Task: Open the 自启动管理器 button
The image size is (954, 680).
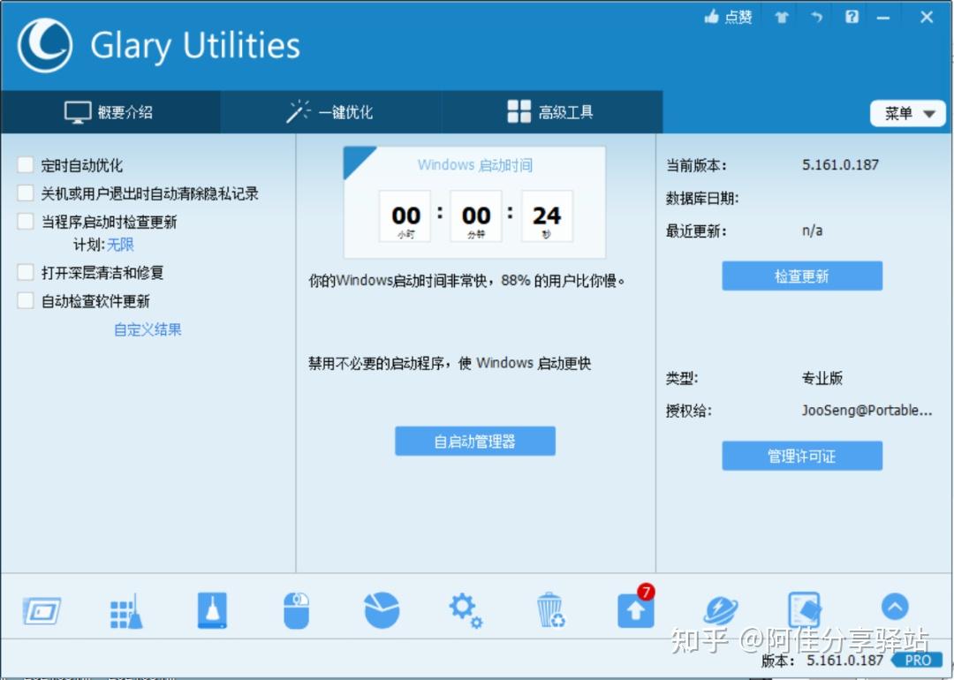Action: point(475,441)
